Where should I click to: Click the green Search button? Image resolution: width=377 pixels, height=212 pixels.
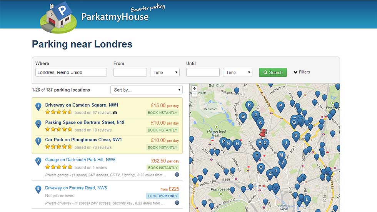tap(273, 72)
